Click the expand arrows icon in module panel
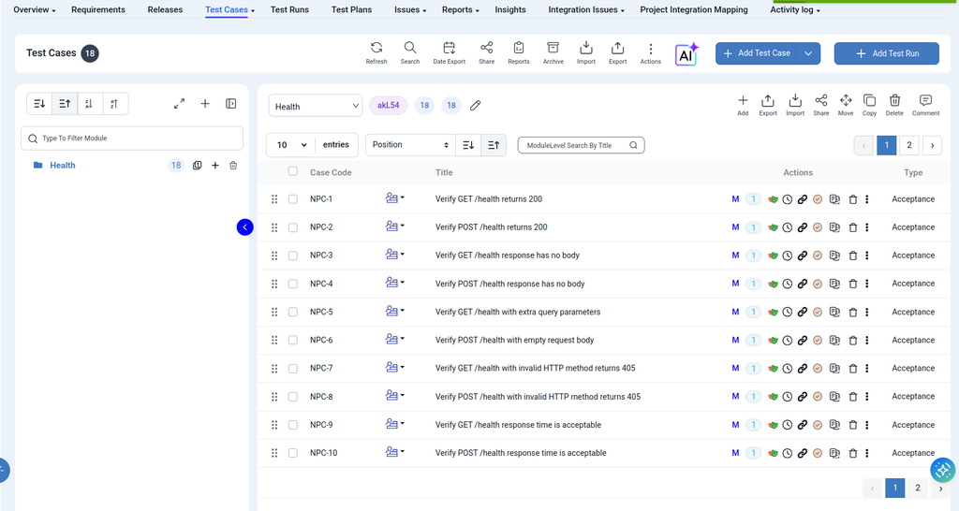 coord(179,104)
